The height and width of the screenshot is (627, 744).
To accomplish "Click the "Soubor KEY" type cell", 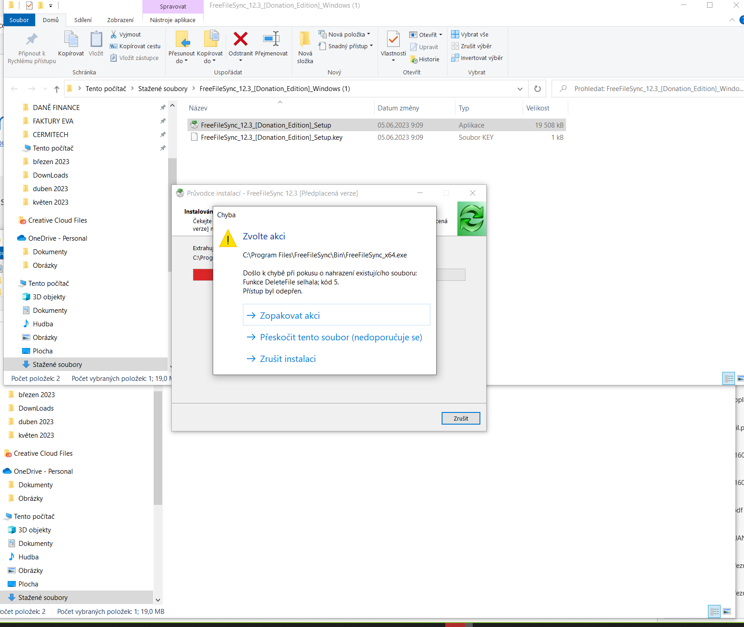I will (476, 137).
